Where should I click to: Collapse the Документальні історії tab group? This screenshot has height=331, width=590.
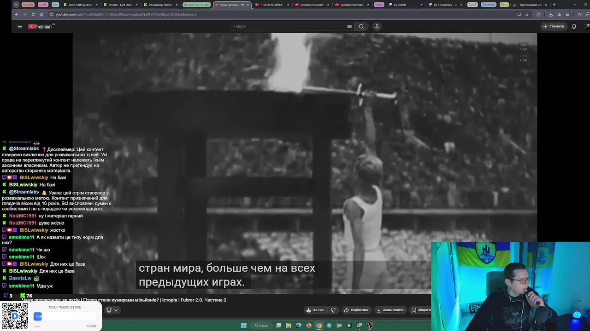[x=197, y=5]
